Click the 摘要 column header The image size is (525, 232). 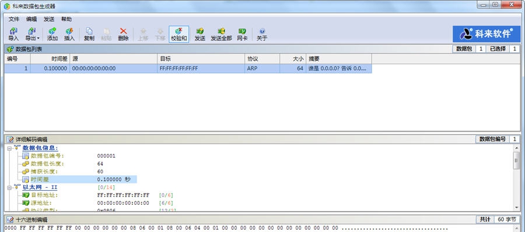(339, 59)
